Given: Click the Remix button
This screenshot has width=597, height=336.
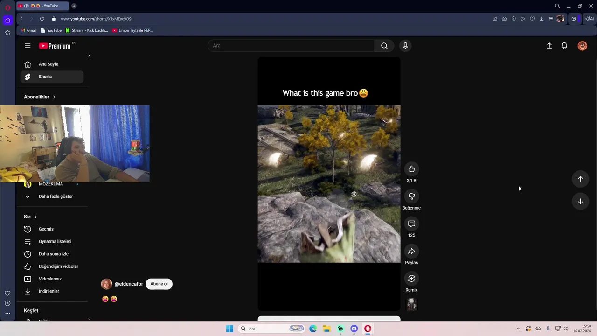Looking at the screenshot, I should click(x=411, y=279).
